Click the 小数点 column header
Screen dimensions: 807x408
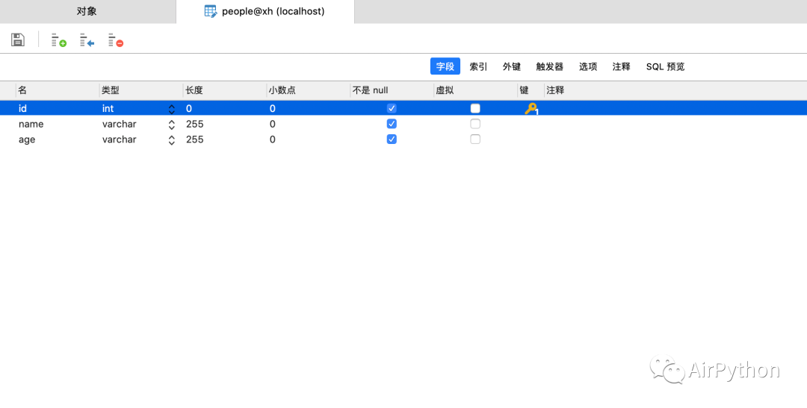[309, 90]
